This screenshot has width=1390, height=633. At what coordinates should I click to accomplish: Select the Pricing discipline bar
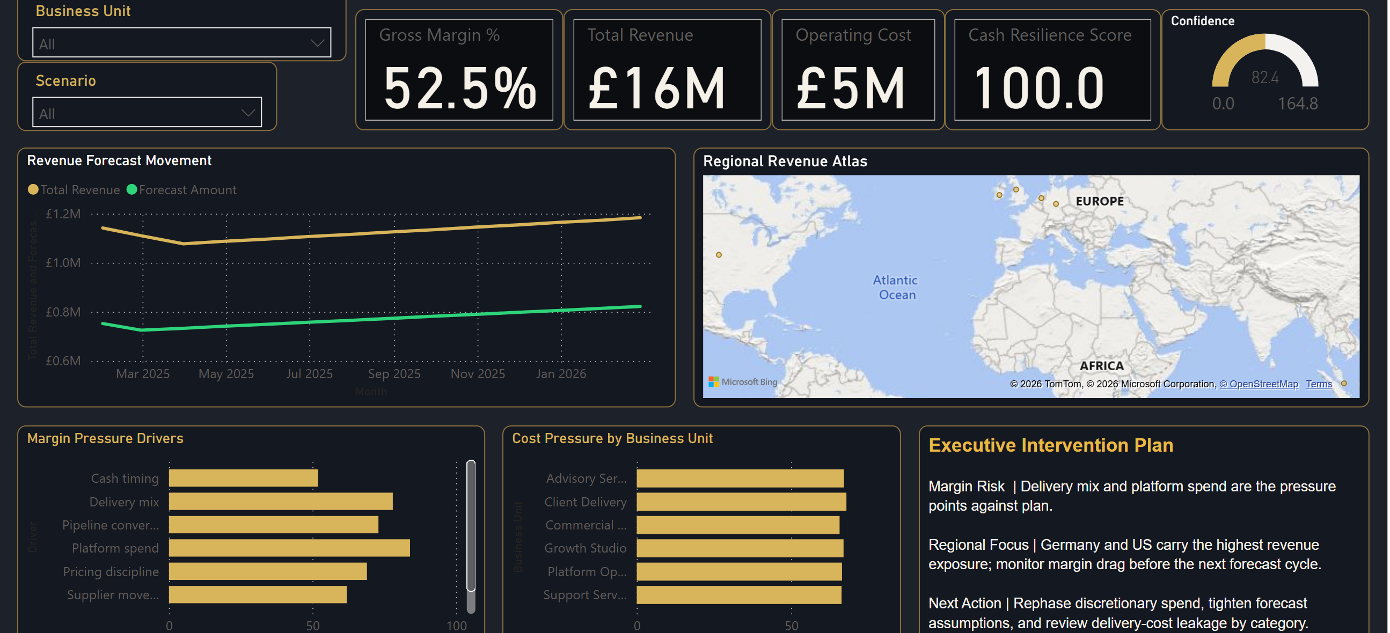tap(268, 571)
